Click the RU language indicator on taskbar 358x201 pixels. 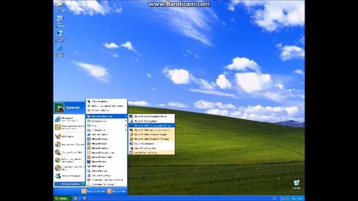pos(275,199)
